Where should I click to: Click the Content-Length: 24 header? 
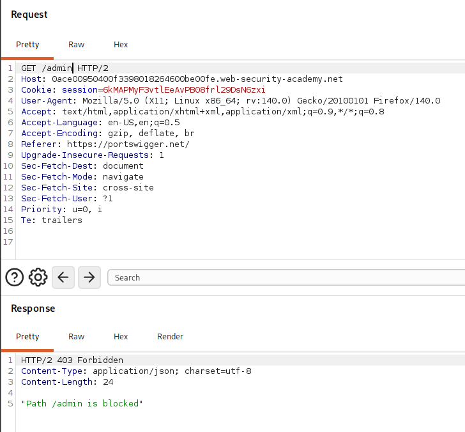pyautogui.click(x=67, y=382)
